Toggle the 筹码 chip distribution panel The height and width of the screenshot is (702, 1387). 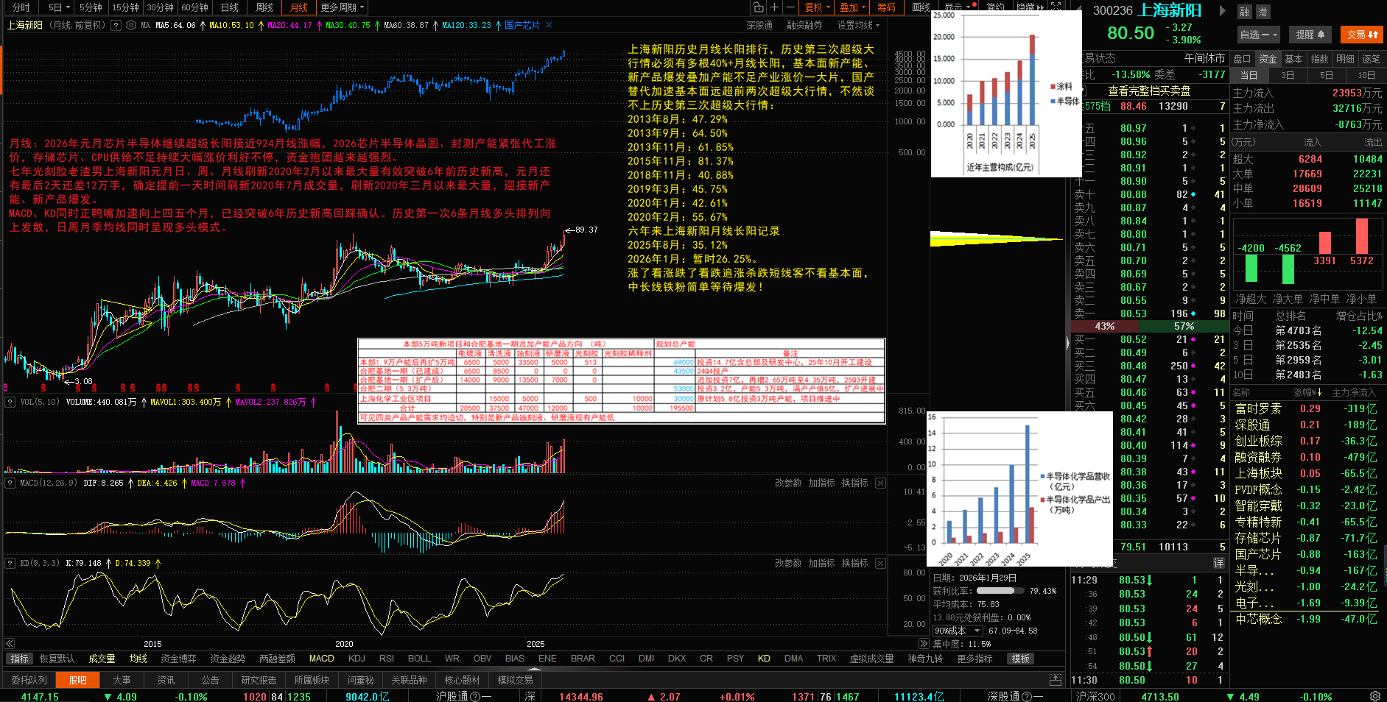(887, 7)
